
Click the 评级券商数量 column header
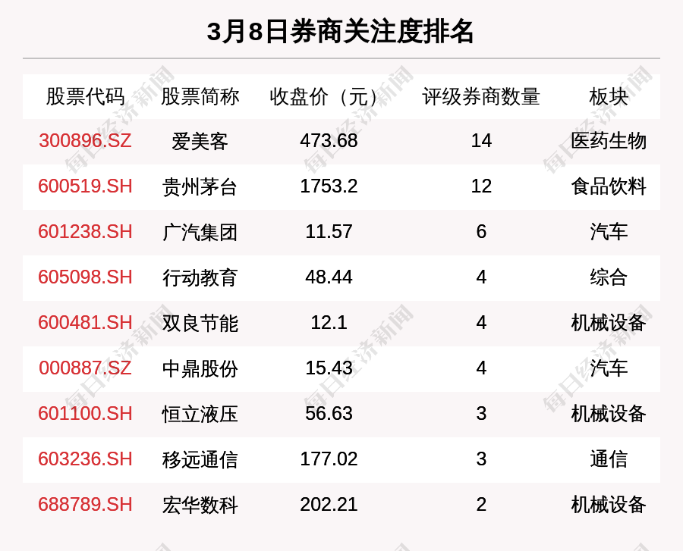tap(481, 96)
